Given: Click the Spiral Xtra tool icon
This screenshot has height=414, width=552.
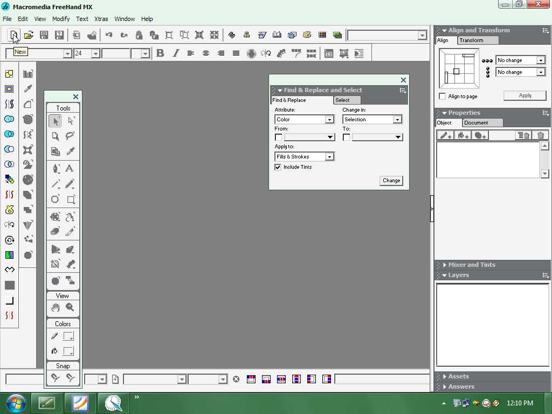Looking at the screenshot, I should point(28,119).
